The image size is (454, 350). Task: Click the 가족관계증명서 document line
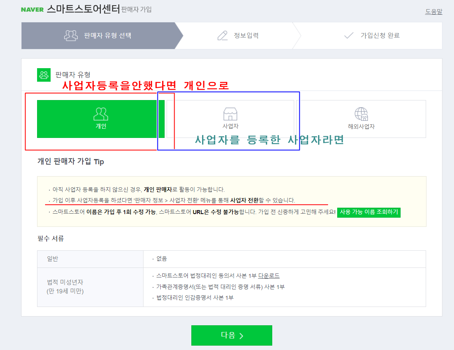click(x=220, y=287)
